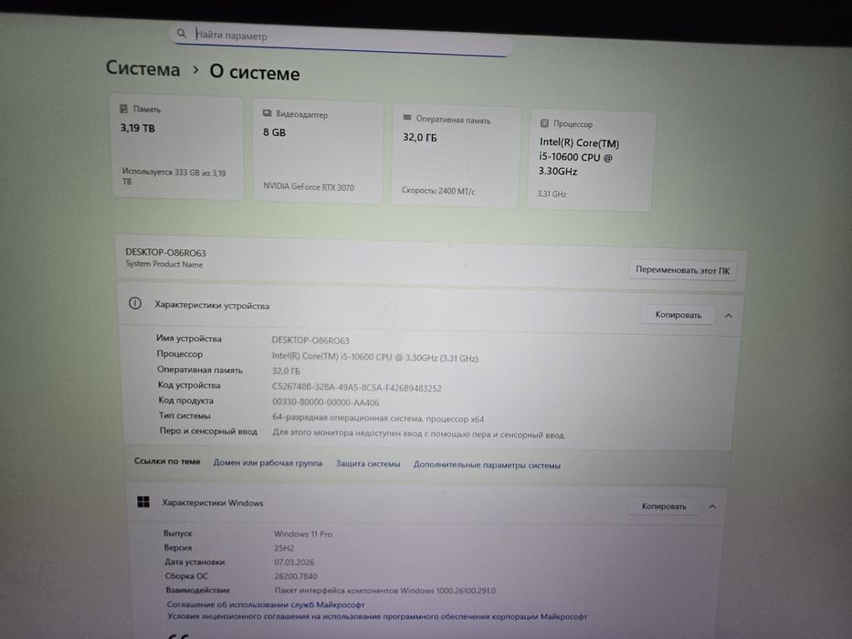Select the Тип системы value
The width and height of the screenshot is (852, 639).
tap(378, 418)
